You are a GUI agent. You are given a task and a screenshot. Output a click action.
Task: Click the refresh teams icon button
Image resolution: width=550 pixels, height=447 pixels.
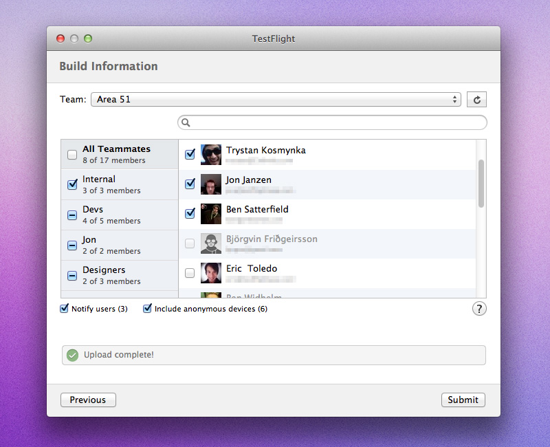[476, 100]
